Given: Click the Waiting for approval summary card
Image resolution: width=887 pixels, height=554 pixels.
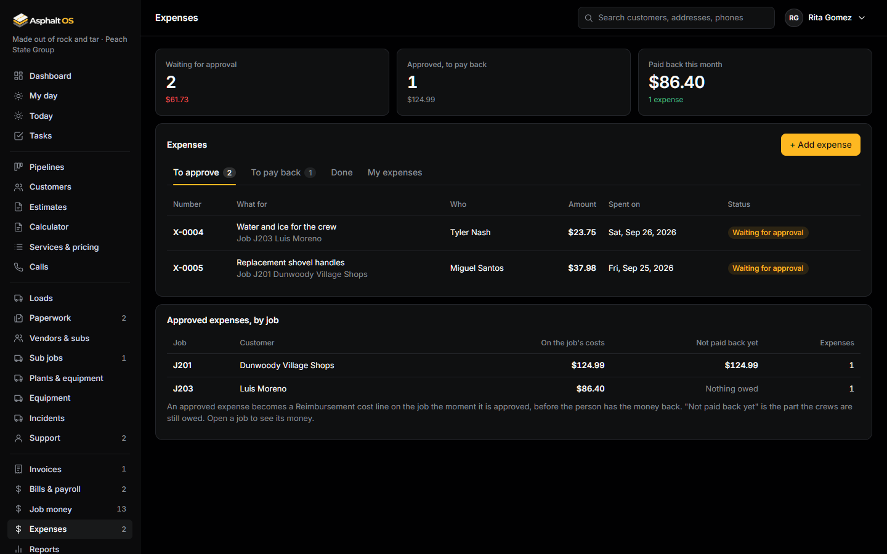Looking at the screenshot, I should point(272,82).
